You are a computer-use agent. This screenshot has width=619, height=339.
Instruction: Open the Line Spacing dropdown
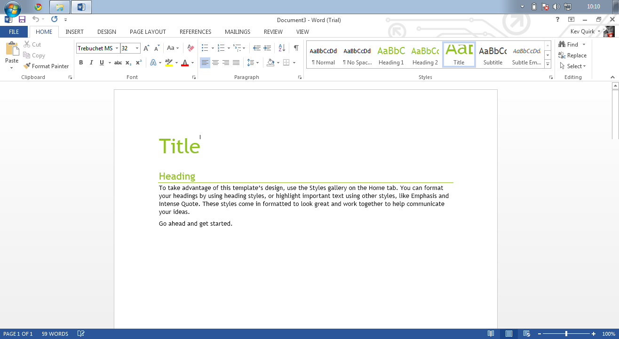[x=253, y=63]
